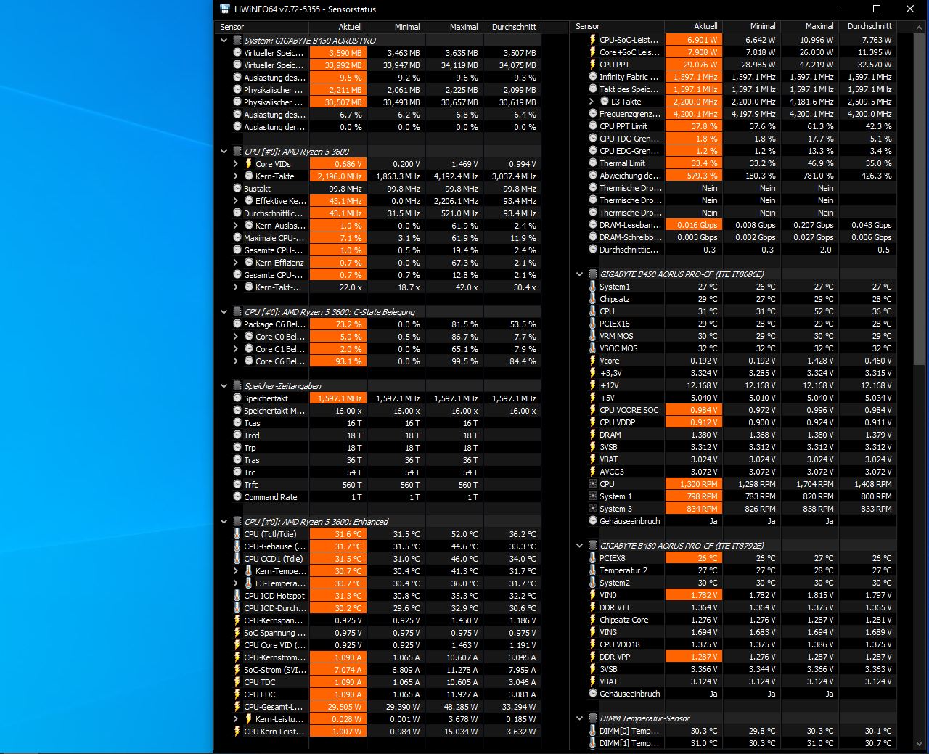Expand the Core C0 Bel... row
The width and height of the screenshot is (929, 754).
(236, 337)
